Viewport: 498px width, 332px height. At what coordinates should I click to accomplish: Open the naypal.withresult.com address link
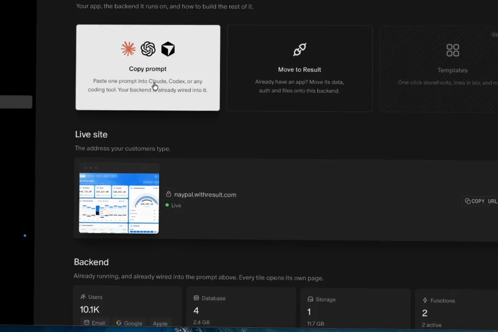pos(205,195)
